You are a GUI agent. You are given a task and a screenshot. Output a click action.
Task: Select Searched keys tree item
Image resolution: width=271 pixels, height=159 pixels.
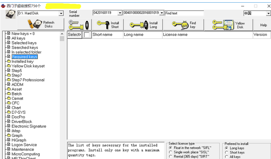coord(25,47)
